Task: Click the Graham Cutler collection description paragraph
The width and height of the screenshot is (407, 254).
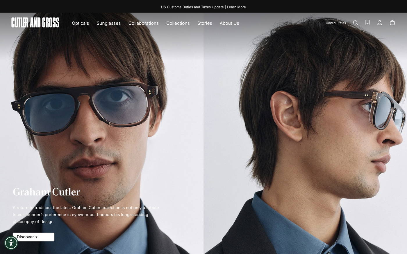Action: coord(86,215)
